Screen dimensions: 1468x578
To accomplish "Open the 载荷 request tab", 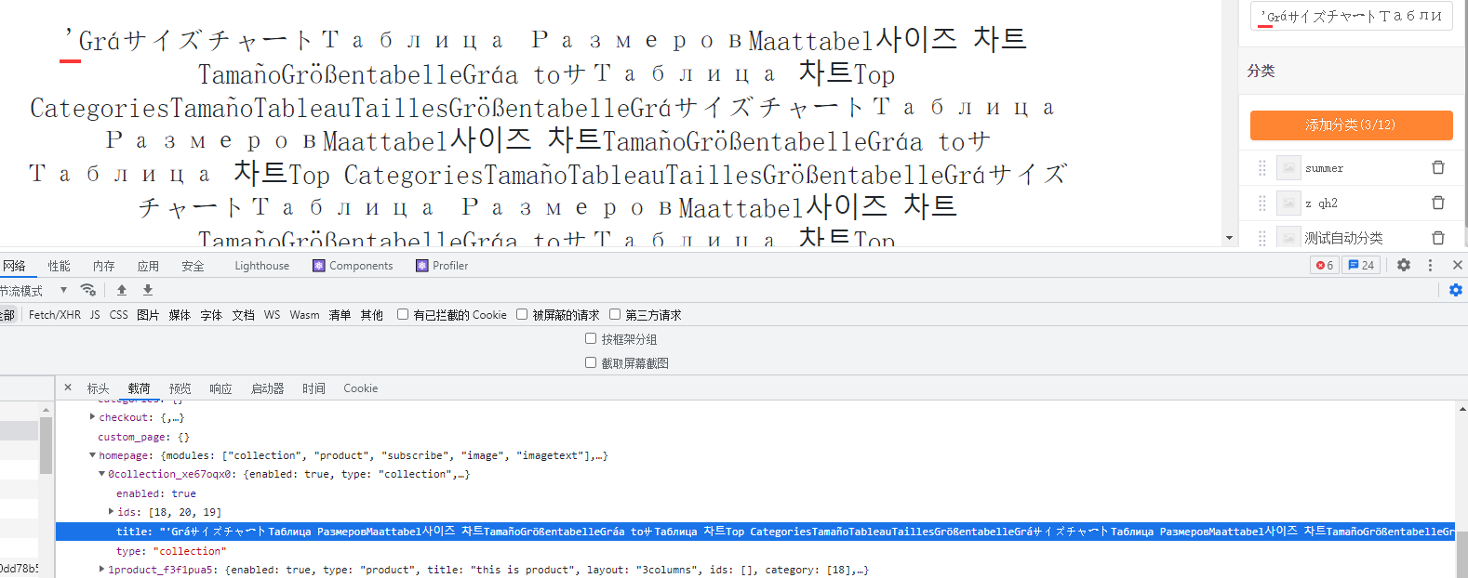I will (139, 388).
